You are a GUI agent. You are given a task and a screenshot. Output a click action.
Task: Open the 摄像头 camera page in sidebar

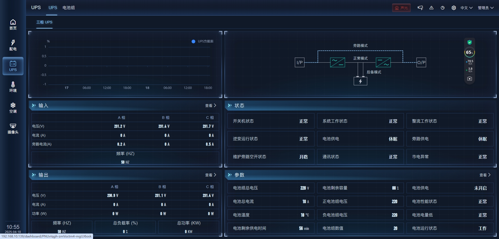click(x=13, y=128)
